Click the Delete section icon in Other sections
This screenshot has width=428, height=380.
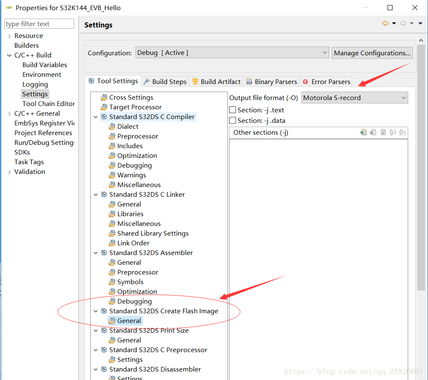[373, 133]
